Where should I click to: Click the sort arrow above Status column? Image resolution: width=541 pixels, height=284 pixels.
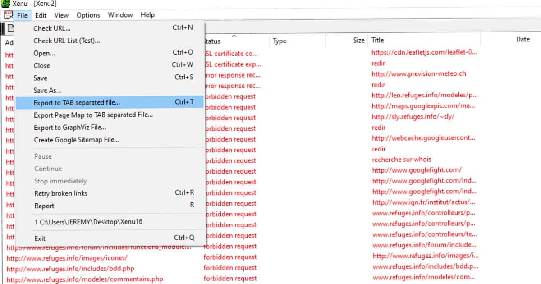click(x=234, y=36)
